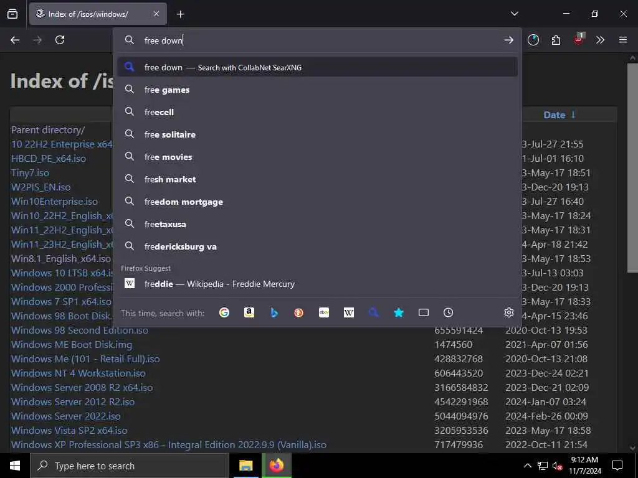Click the circular blue toolbar extension icon
This screenshot has height=478, width=638.
point(533,40)
